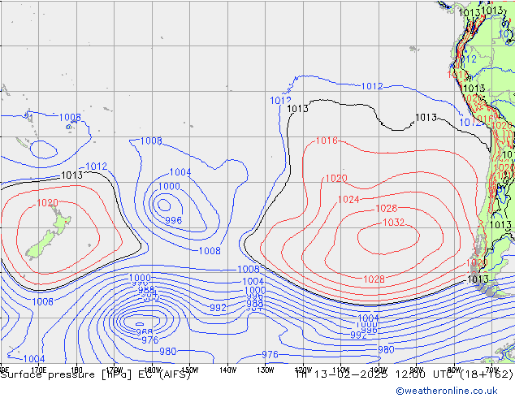
Task: Click the 980 label near 150W
Action: (168, 352)
